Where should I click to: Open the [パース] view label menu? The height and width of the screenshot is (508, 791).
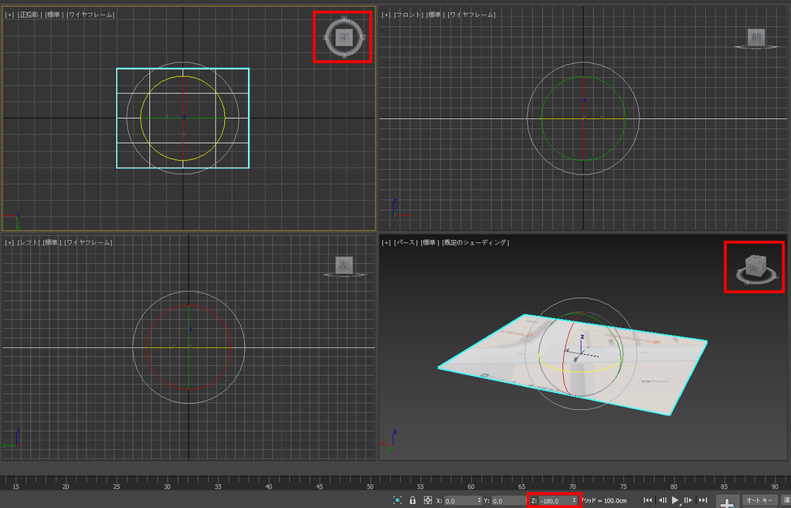point(406,242)
